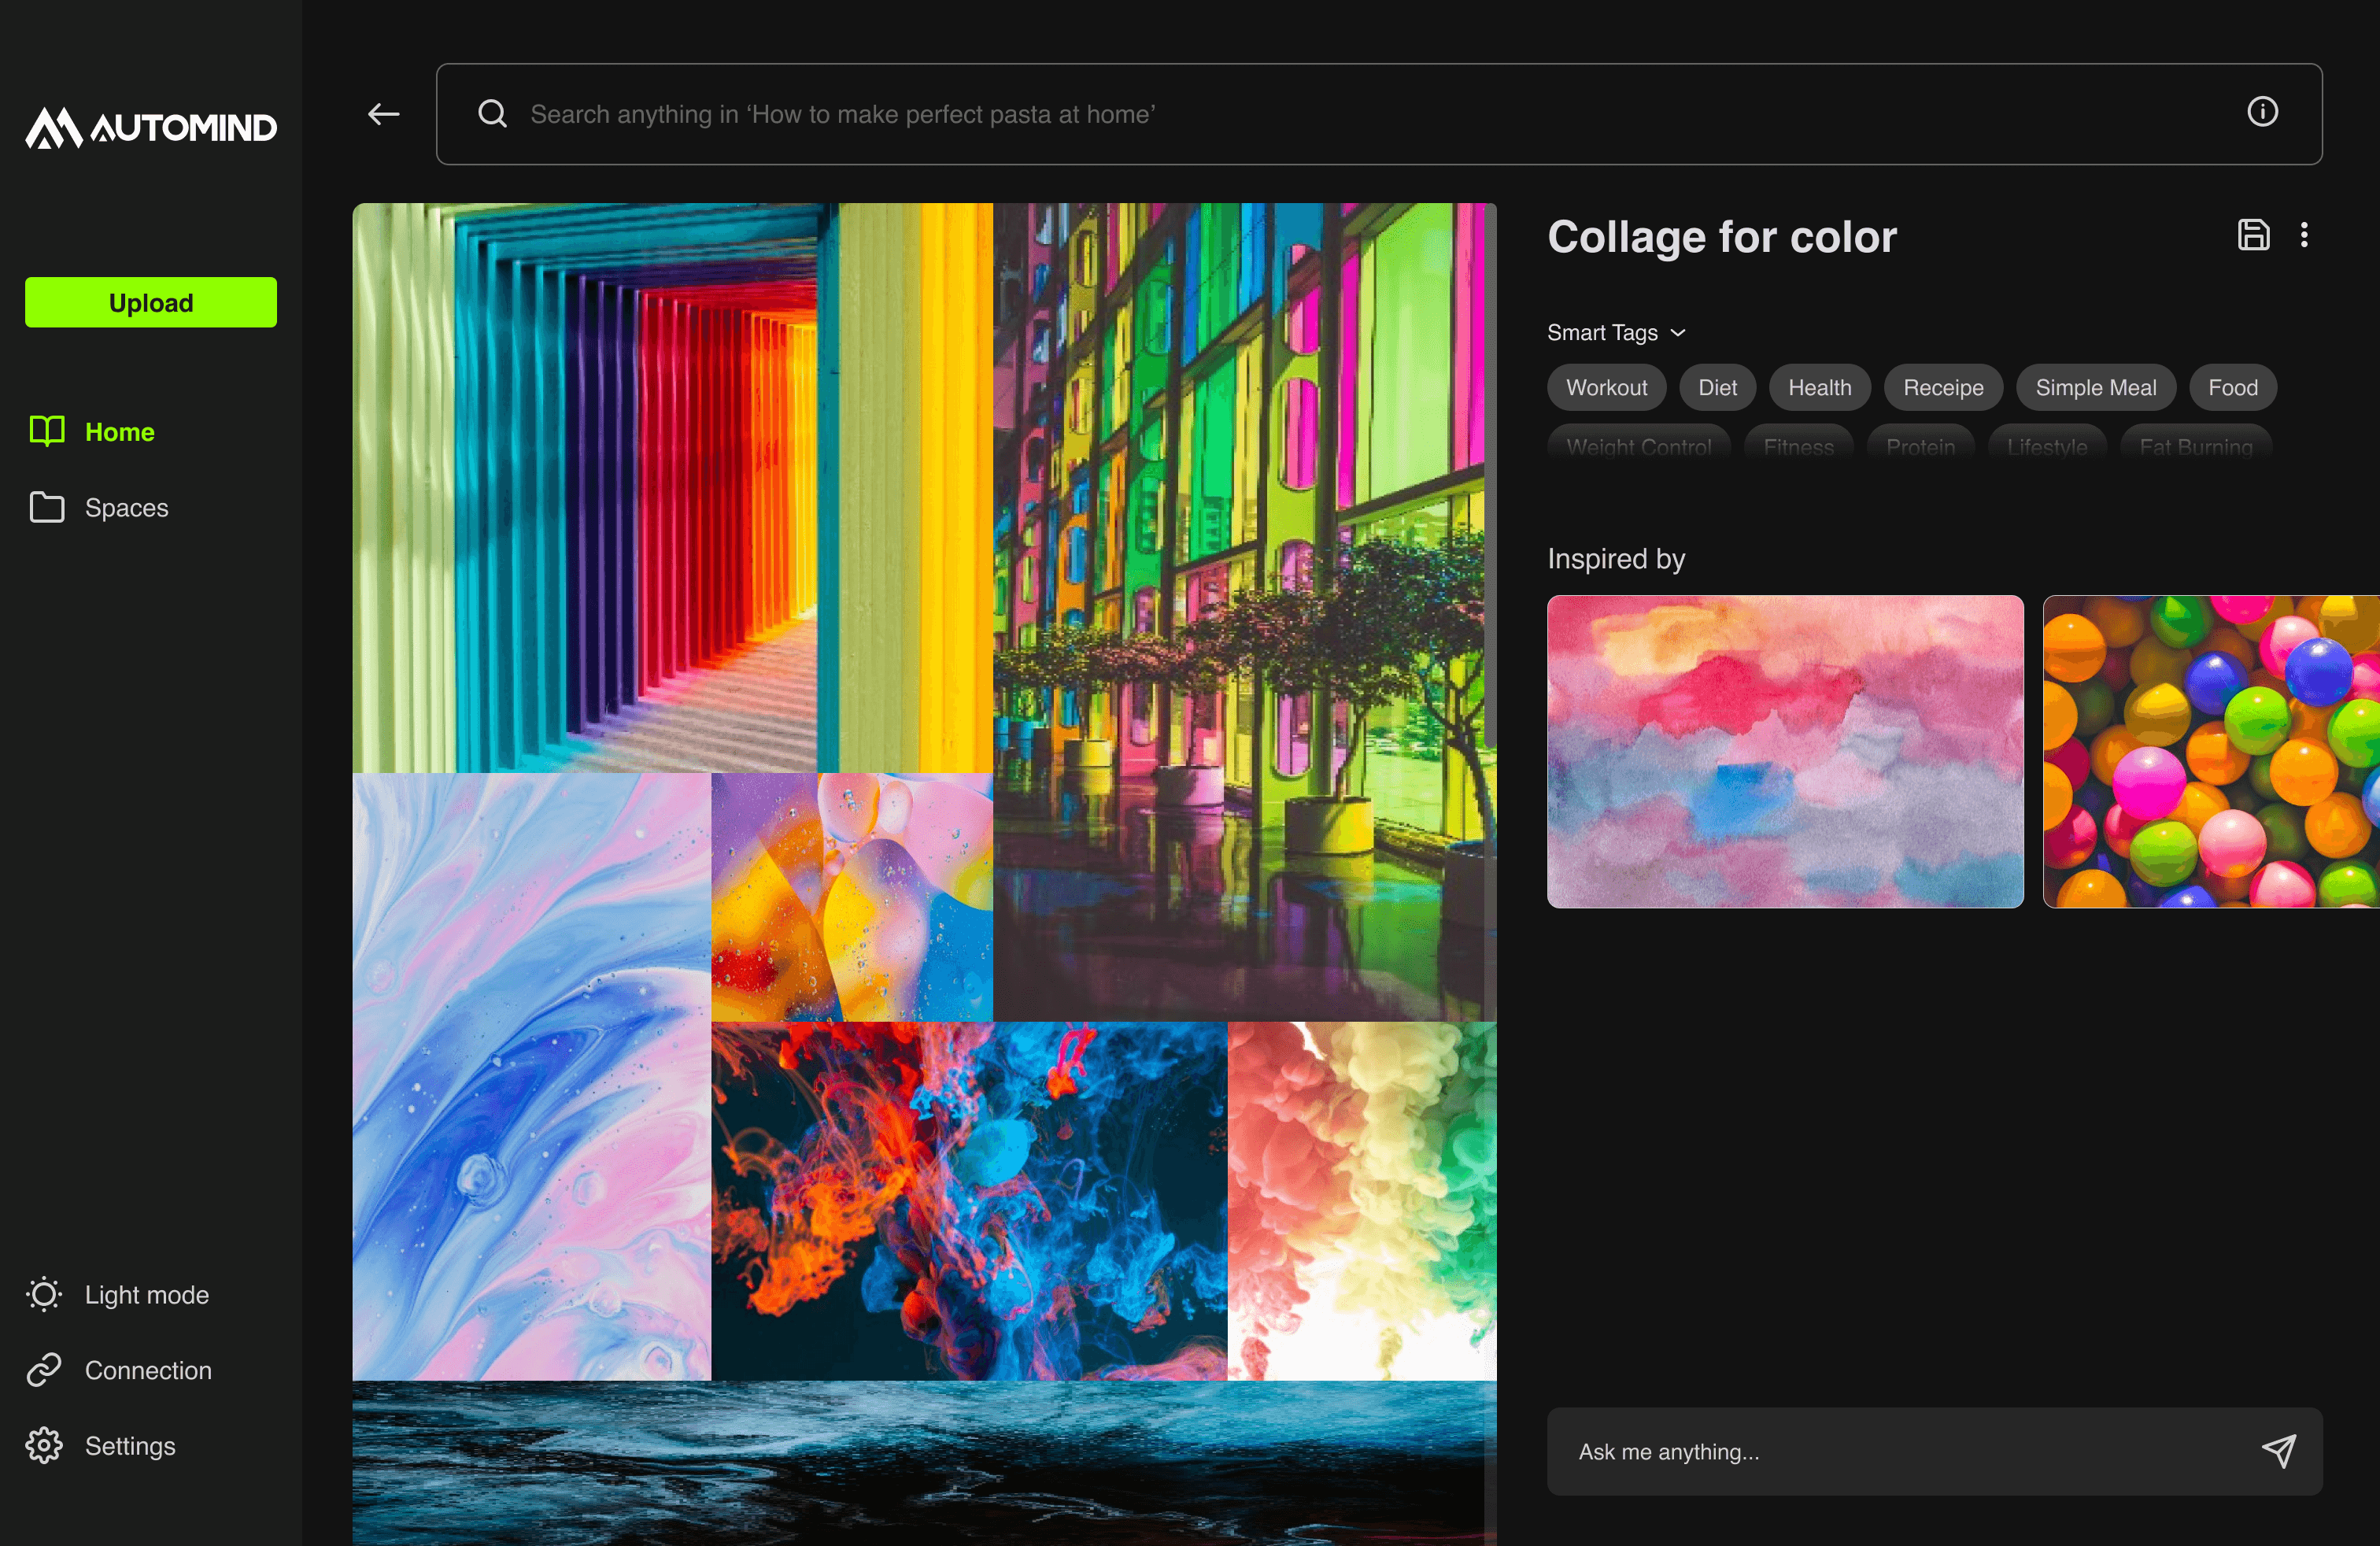Click the Automind logo
Image resolution: width=2380 pixels, height=1546 pixels.
[151, 128]
